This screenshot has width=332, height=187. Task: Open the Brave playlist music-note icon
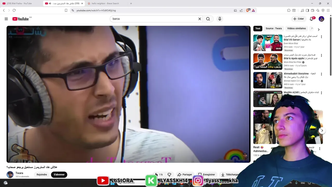click(x=302, y=10)
